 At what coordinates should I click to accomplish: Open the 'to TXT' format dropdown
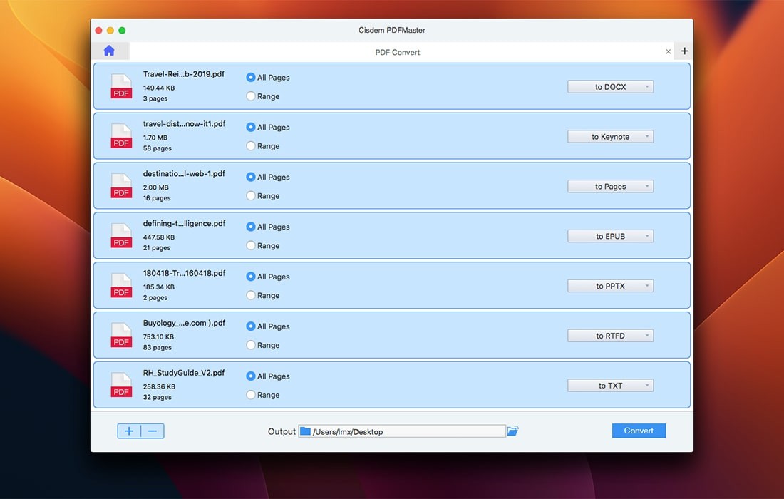pyautogui.click(x=611, y=386)
